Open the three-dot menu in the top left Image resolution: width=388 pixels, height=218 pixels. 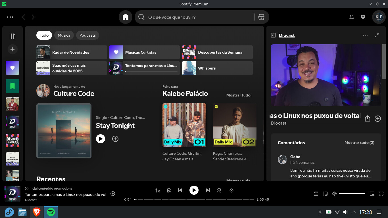pyautogui.click(x=10, y=17)
